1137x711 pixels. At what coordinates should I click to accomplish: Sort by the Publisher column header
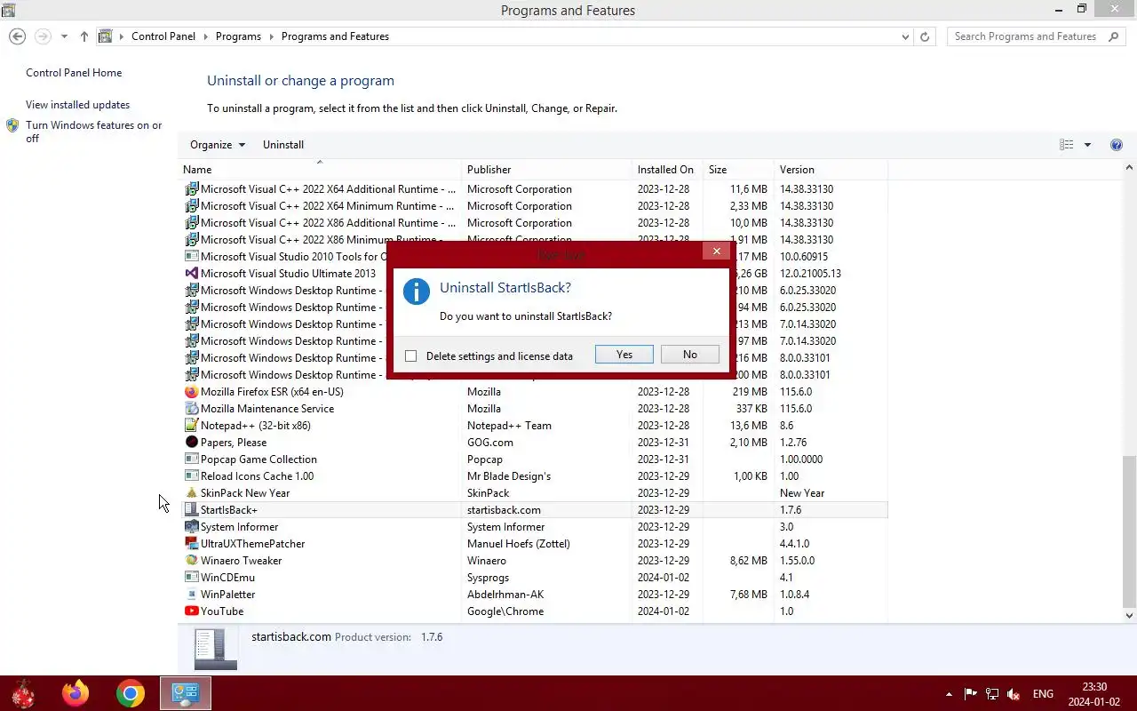547,170
